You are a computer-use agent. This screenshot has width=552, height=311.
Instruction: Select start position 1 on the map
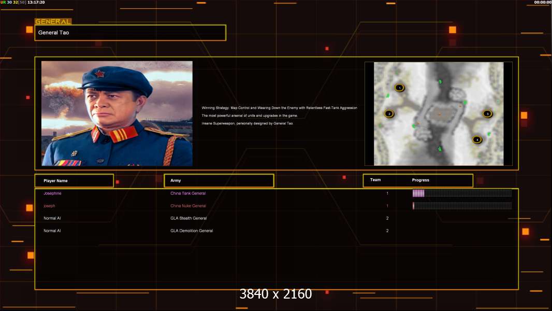tap(399, 88)
